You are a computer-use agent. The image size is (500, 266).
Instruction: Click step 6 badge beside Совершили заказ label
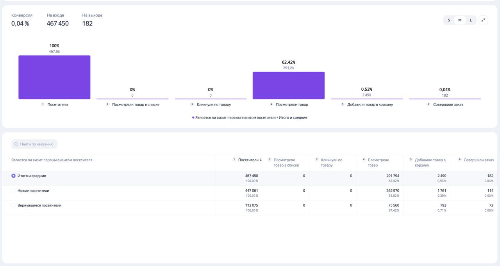tap(429, 104)
